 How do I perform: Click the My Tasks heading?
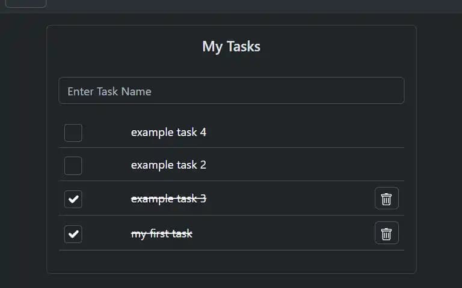click(x=231, y=46)
